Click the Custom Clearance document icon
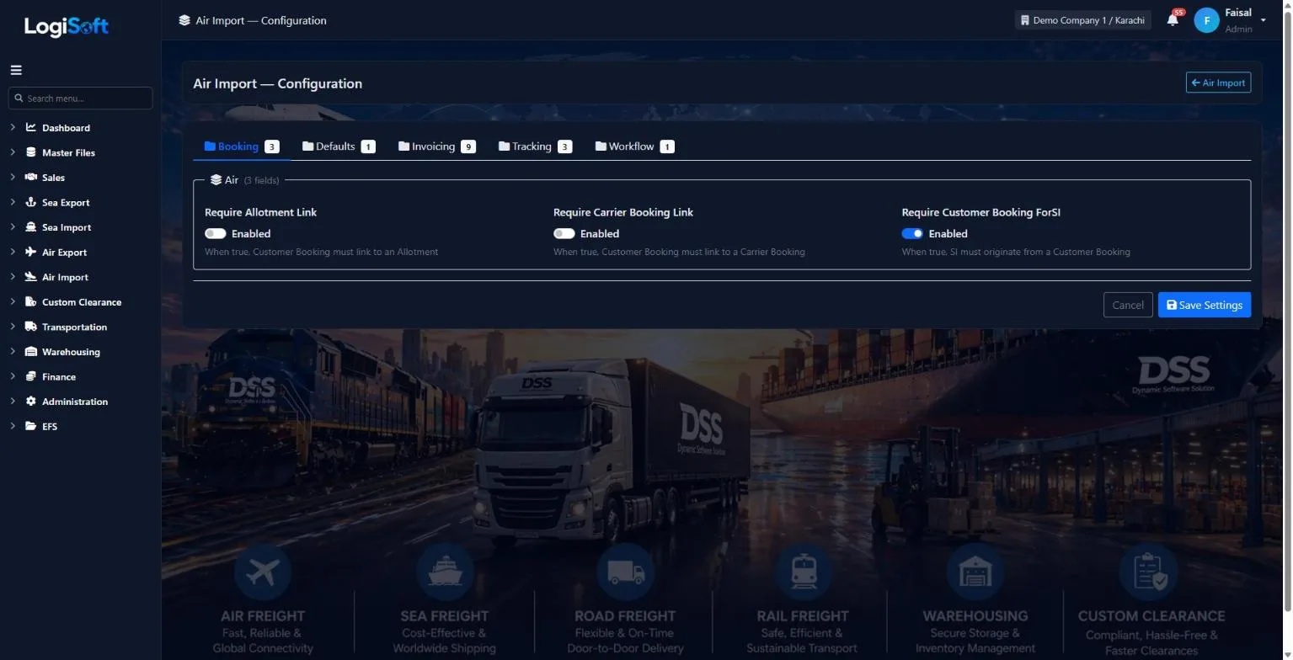The image size is (1293, 660). click(31, 301)
